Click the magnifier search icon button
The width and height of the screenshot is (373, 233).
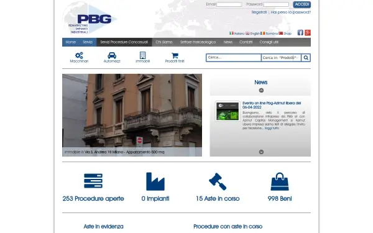coord(306,58)
